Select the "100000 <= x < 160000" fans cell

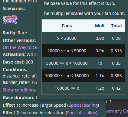[x=67, y=76]
